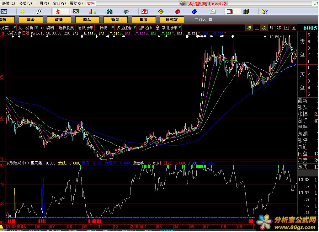Screen dimensions: 319x232
Task: Click the 13:32 trade time entry
Action: [304, 180]
